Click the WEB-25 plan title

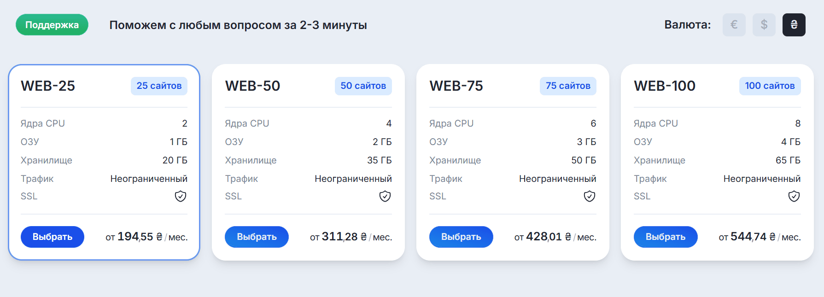pos(48,86)
